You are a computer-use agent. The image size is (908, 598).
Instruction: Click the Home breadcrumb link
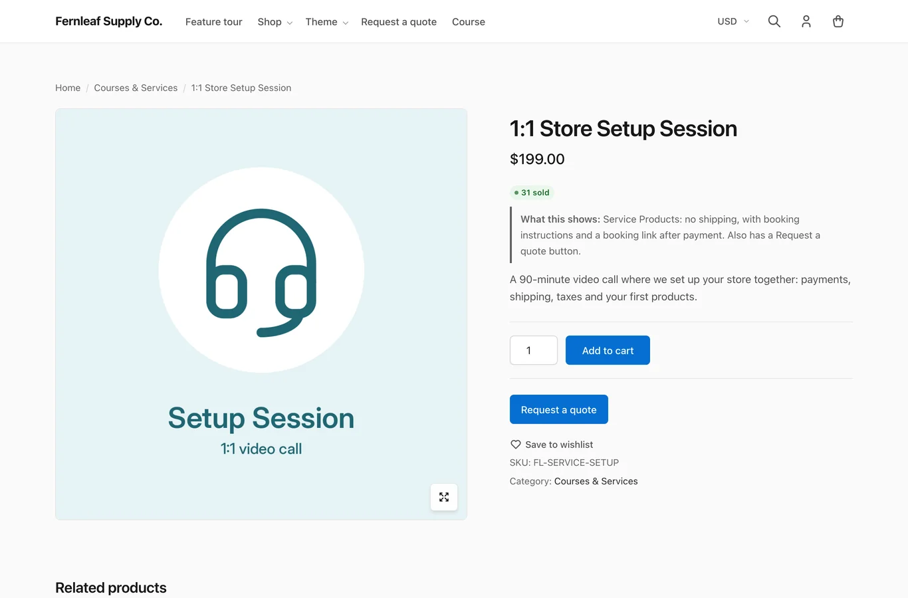[68, 88]
